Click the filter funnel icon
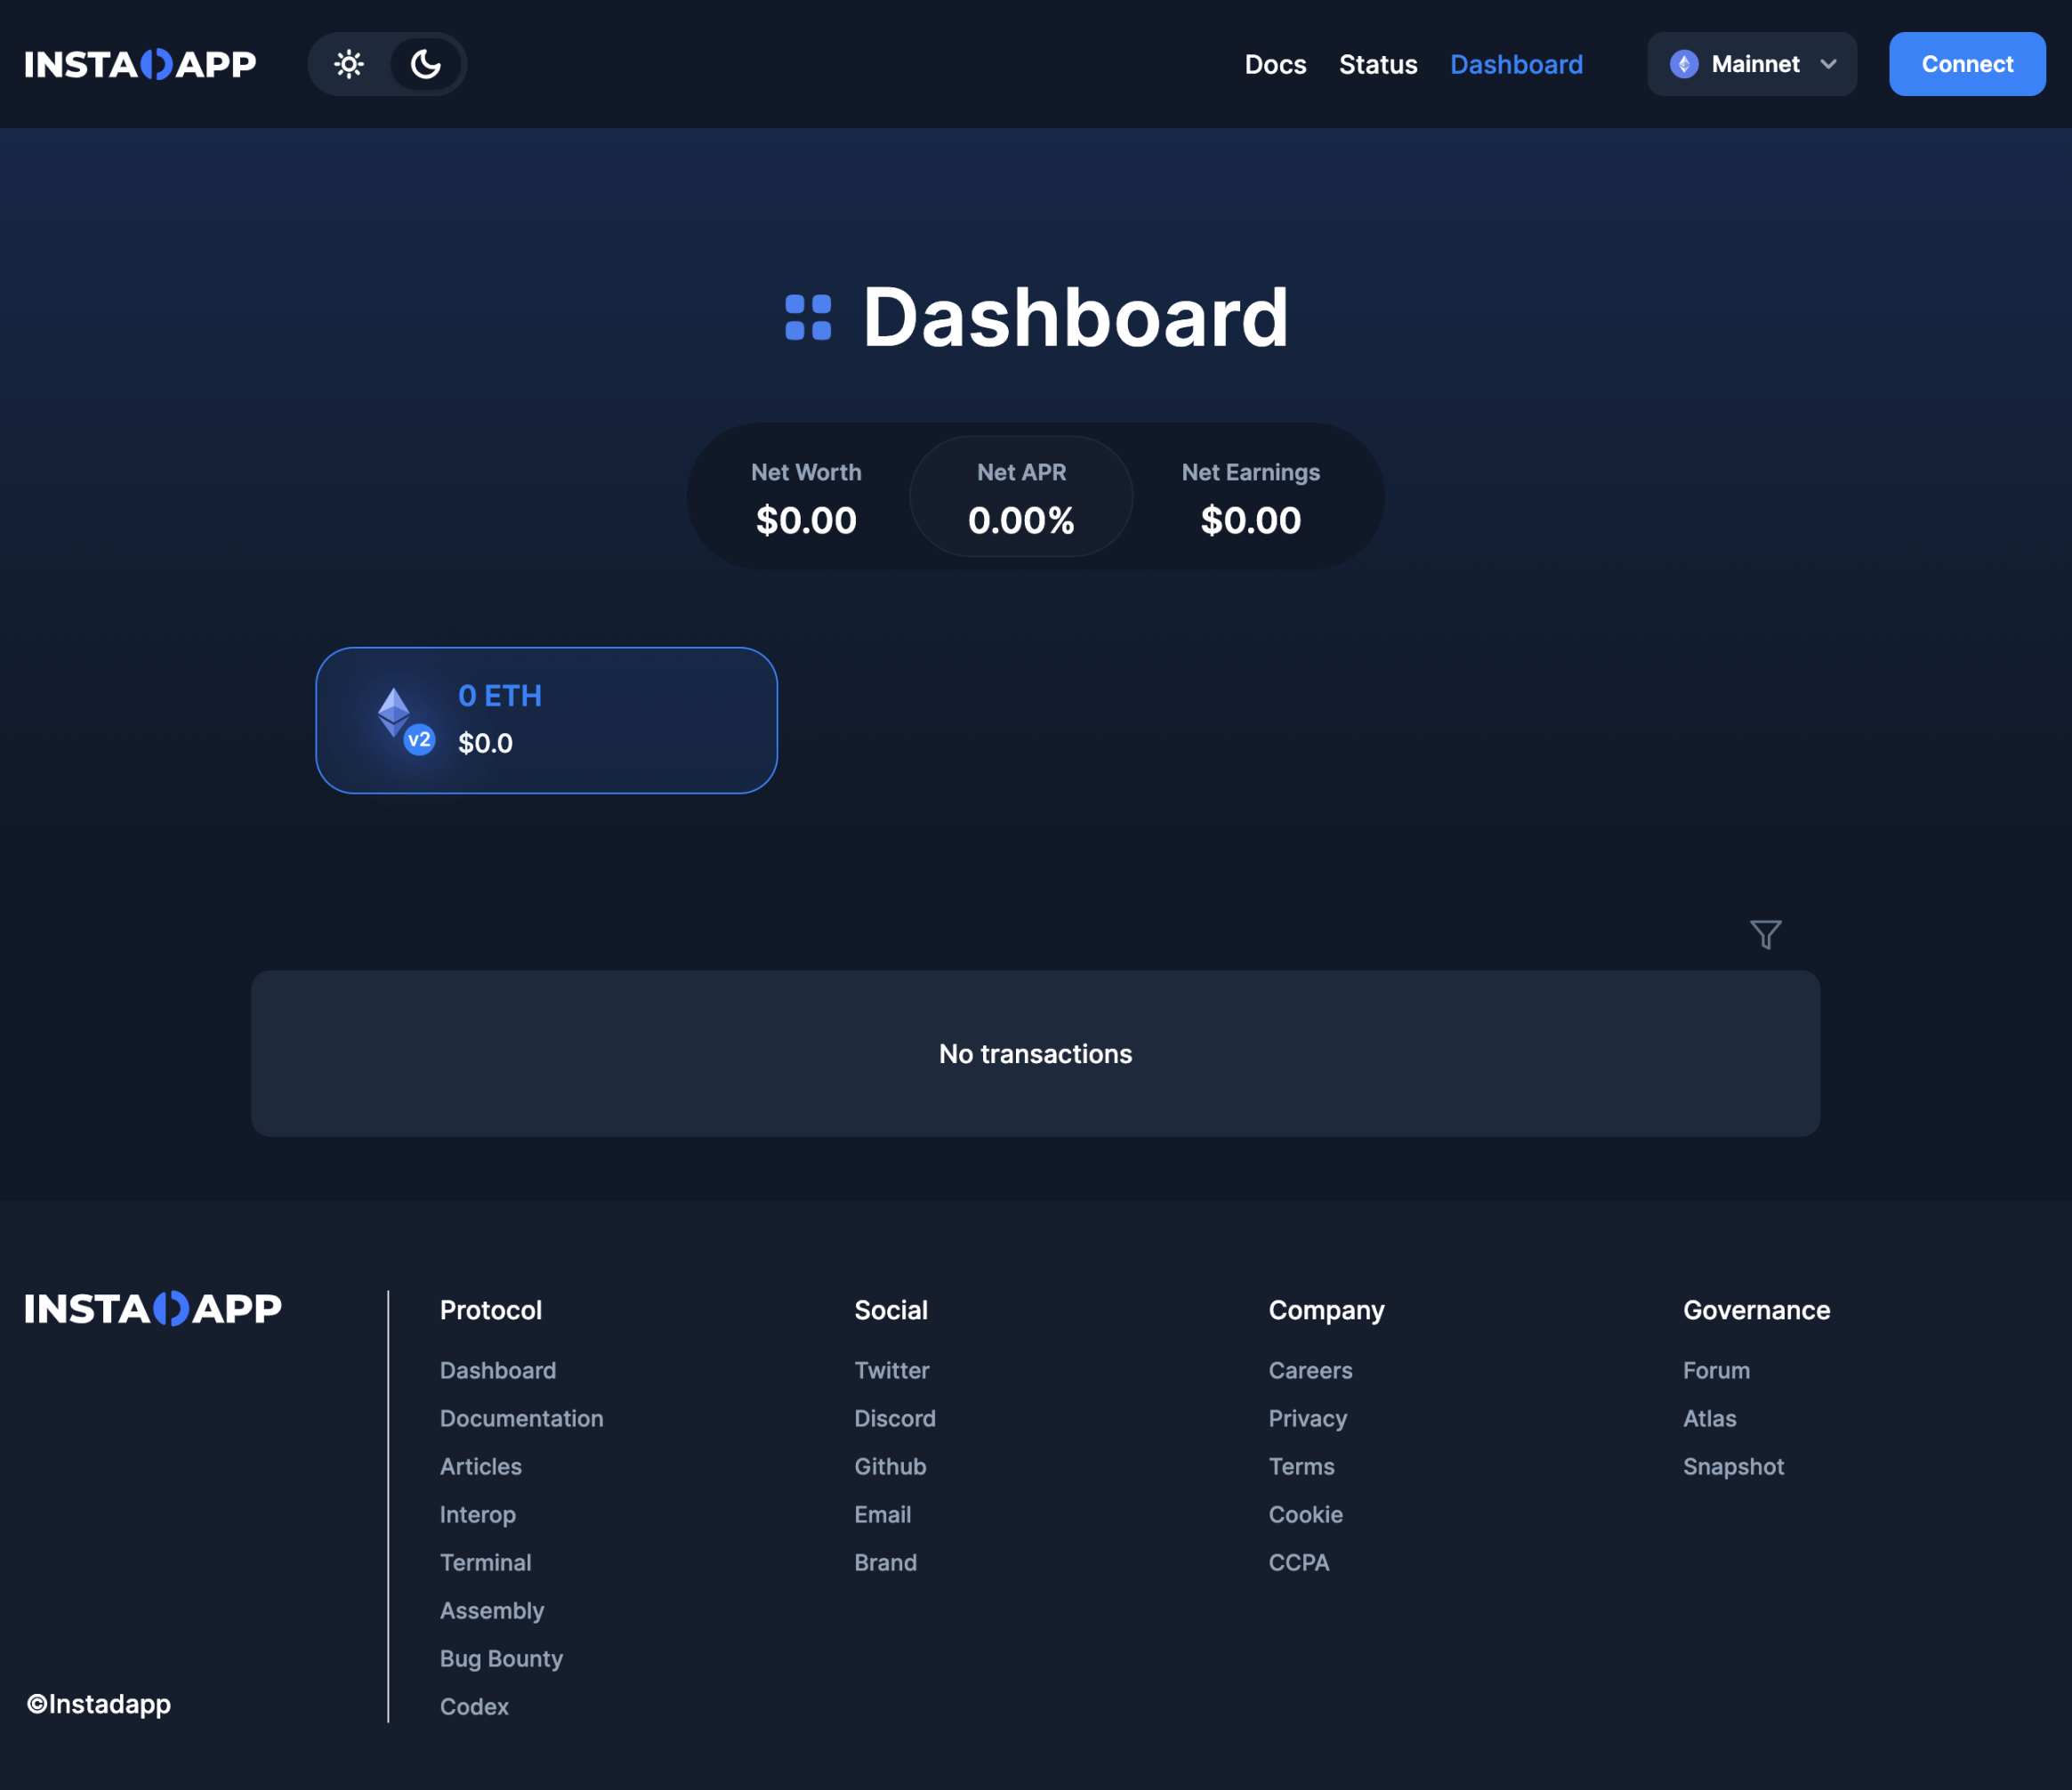The width and height of the screenshot is (2072, 1790). pos(1765,932)
